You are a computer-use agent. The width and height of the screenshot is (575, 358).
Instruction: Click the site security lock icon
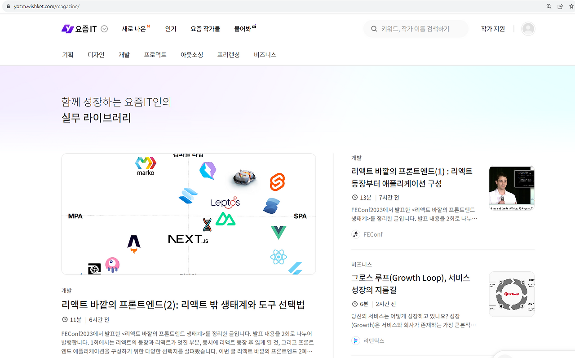[8, 7]
